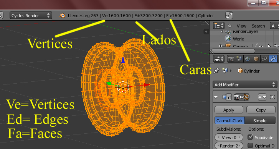Screen dimensions: 279x149
Task: Open viewport properties region with plus icon
Action: 206,32
